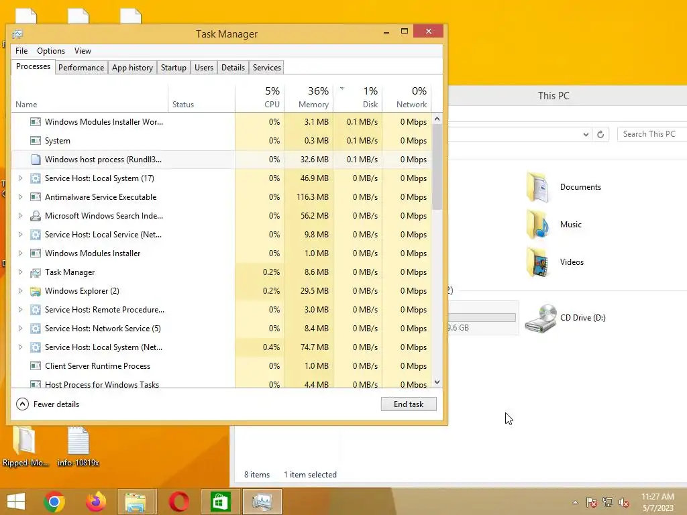Open the address bar dropdown in This PC
Viewport: 687px width, 515px height.
pos(586,134)
